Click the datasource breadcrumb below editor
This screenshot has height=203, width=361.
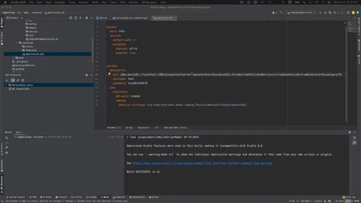pos(143,128)
